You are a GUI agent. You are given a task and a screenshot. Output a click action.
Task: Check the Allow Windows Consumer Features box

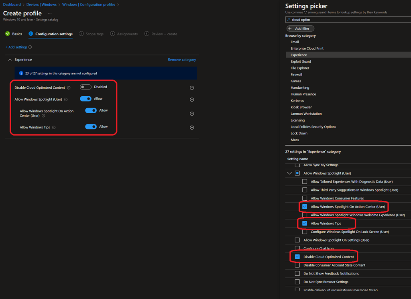coord(305,198)
